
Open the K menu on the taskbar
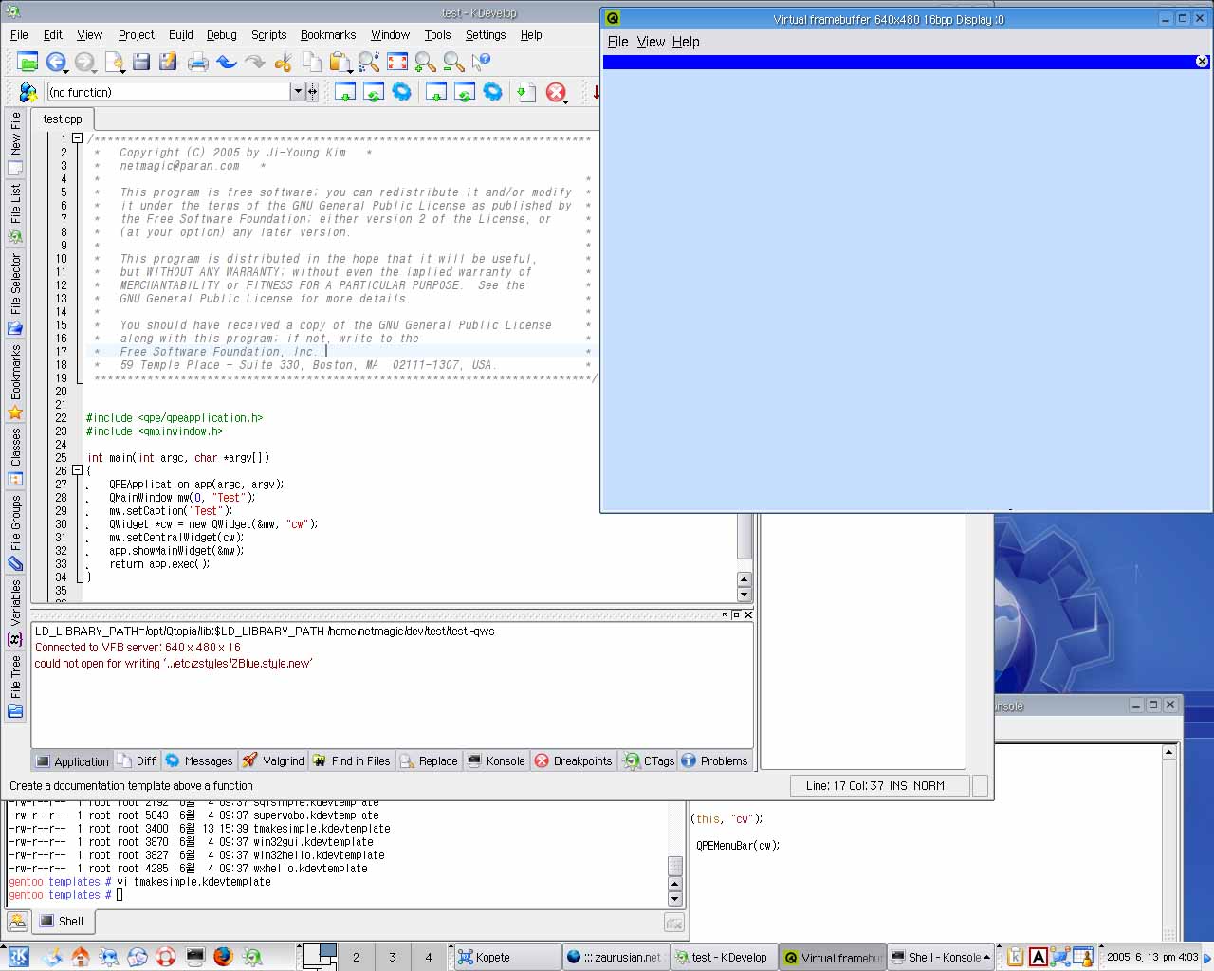[18, 957]
